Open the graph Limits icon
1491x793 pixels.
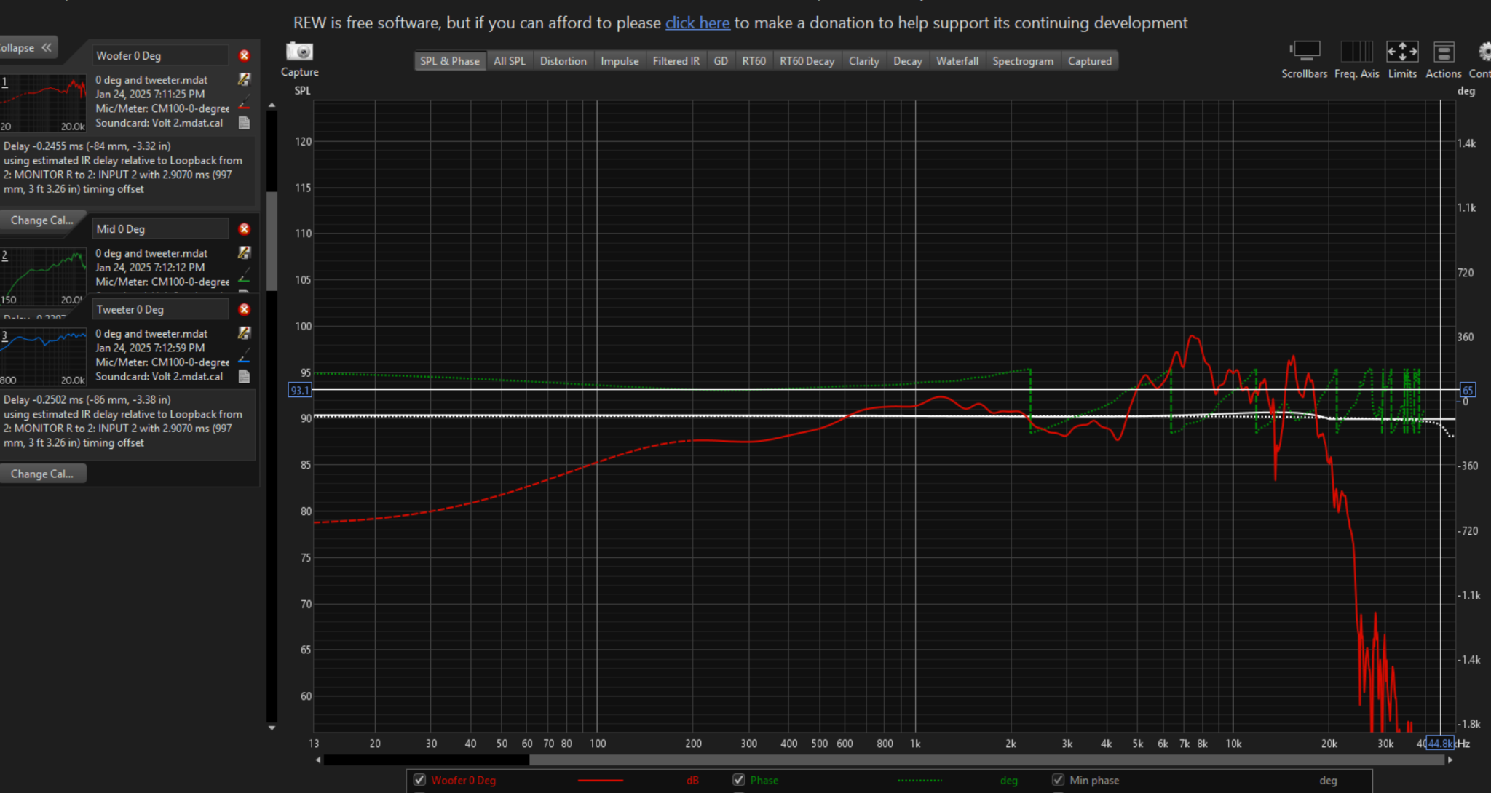click(x=1402, y=52)
